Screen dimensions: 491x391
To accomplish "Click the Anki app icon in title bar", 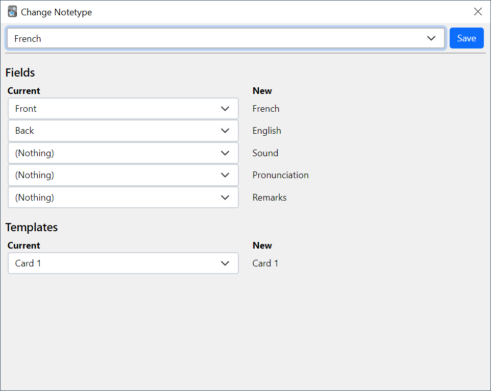I will [12, 11].
